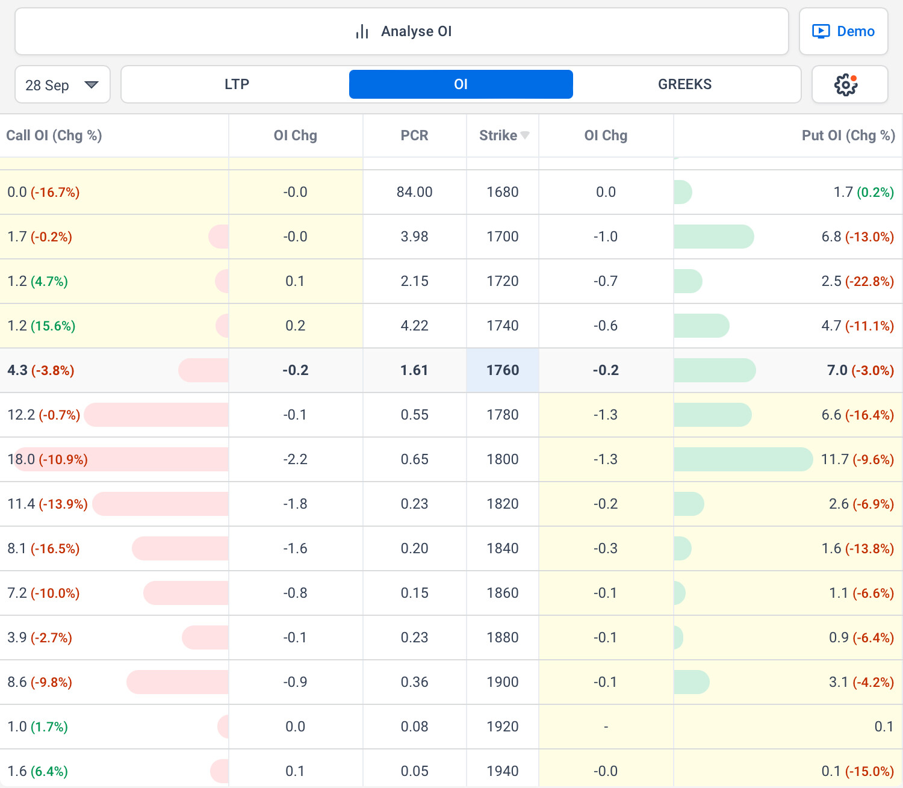This screenshot has width=903, height=788.
Task: Click the Call OI (Chg %) column header
Action: [x=54, y=135]
